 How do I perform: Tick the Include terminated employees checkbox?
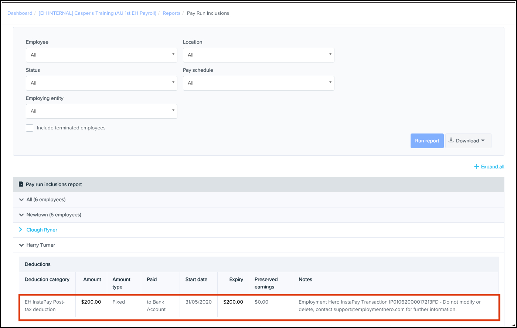tap(30, 128)
